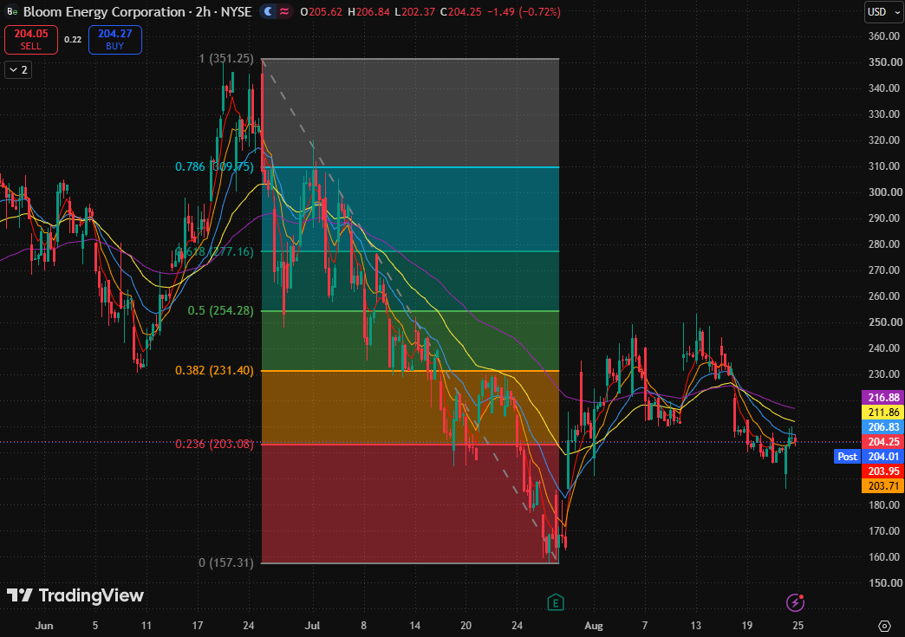Open chart settings gear icon

tap(884, 626)
